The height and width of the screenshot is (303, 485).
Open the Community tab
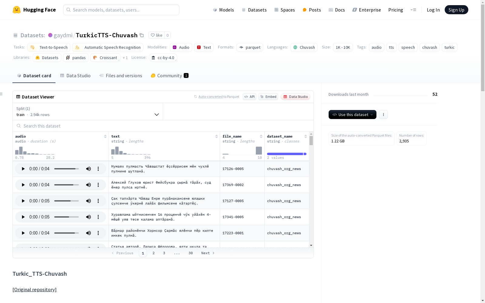(170, 76)
